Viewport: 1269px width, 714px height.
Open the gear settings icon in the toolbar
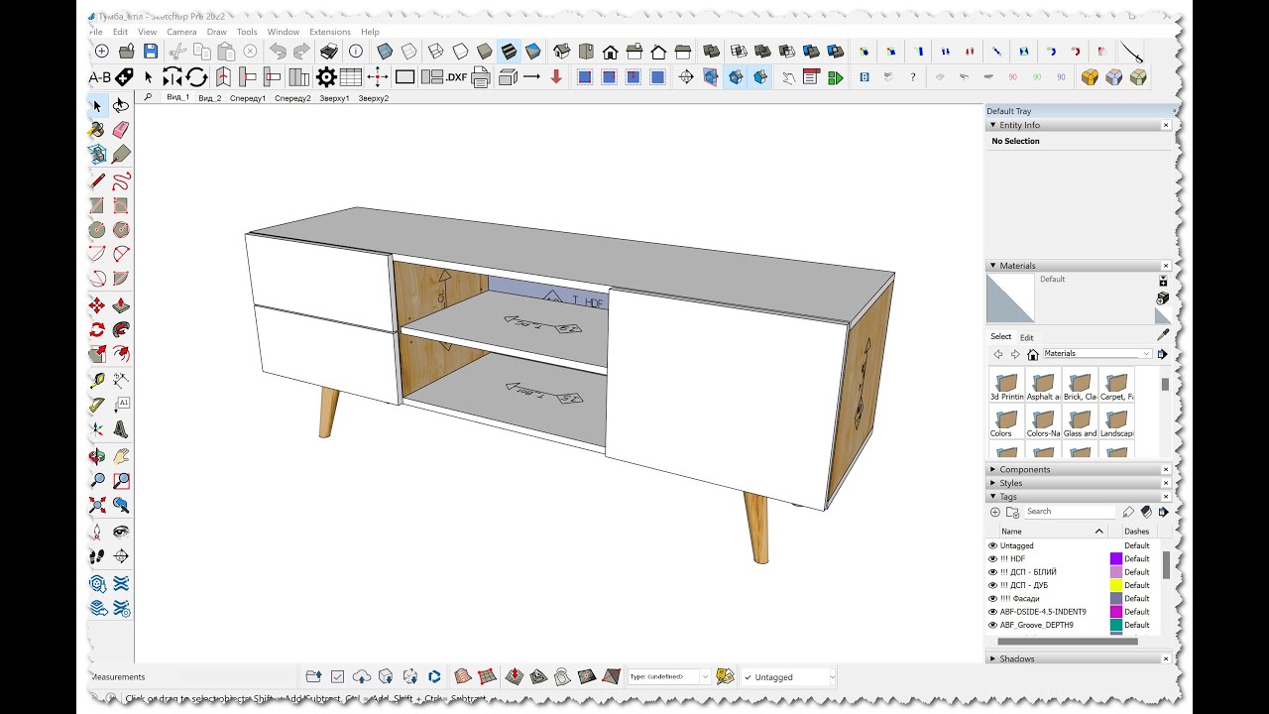326,77
